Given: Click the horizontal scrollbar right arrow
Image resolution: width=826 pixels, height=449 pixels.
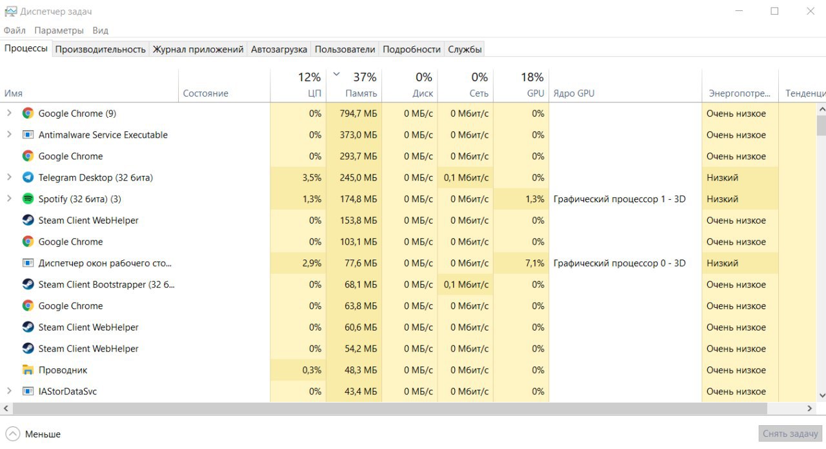Looking at the screenshot, I should click(810, 408).
